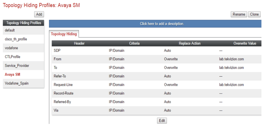The height and width of the screenshot is (127, 267).
Task: Select the default profile
Action: point(23,30)
